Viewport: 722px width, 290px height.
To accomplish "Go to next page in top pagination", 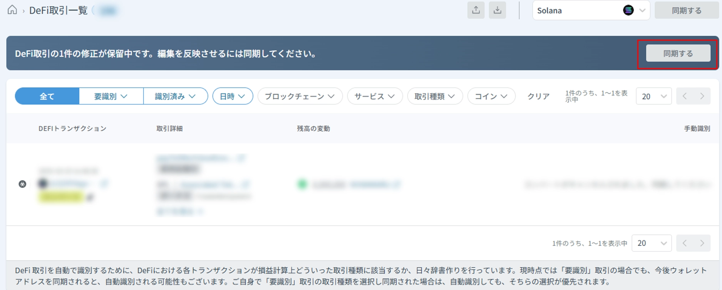I will (x=702, y=96).
